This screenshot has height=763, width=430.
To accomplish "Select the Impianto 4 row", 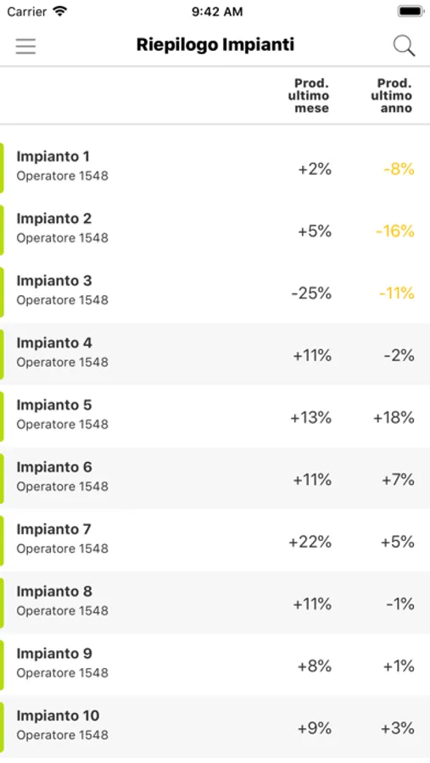I will (215, 354).
